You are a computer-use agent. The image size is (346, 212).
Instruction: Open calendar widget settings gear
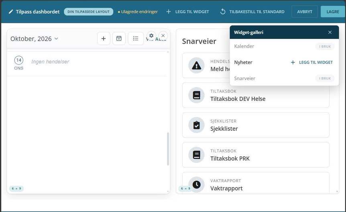pyautogui.click(x=151, y=36)
